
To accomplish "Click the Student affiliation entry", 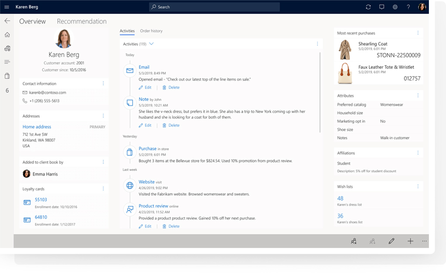I will 344,163.
